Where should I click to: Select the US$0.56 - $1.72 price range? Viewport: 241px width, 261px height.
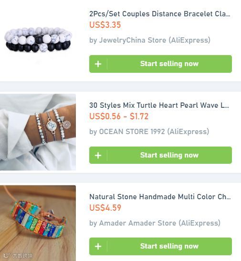point(119,116)
